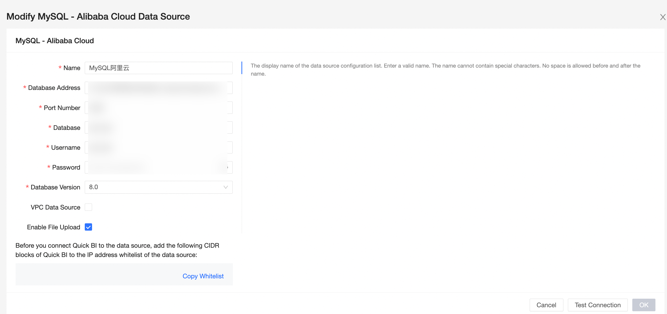This screenshot has width=667, height=314.
Task: Click the Enable File Upload label
Action: pyautogui.click(x=54, y=227)
